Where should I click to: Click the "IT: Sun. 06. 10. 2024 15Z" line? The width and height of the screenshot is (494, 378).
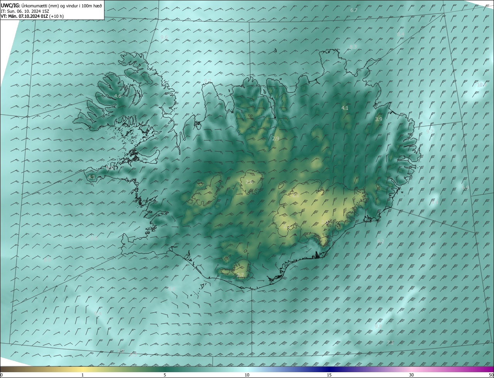click(x=25, y=11)
